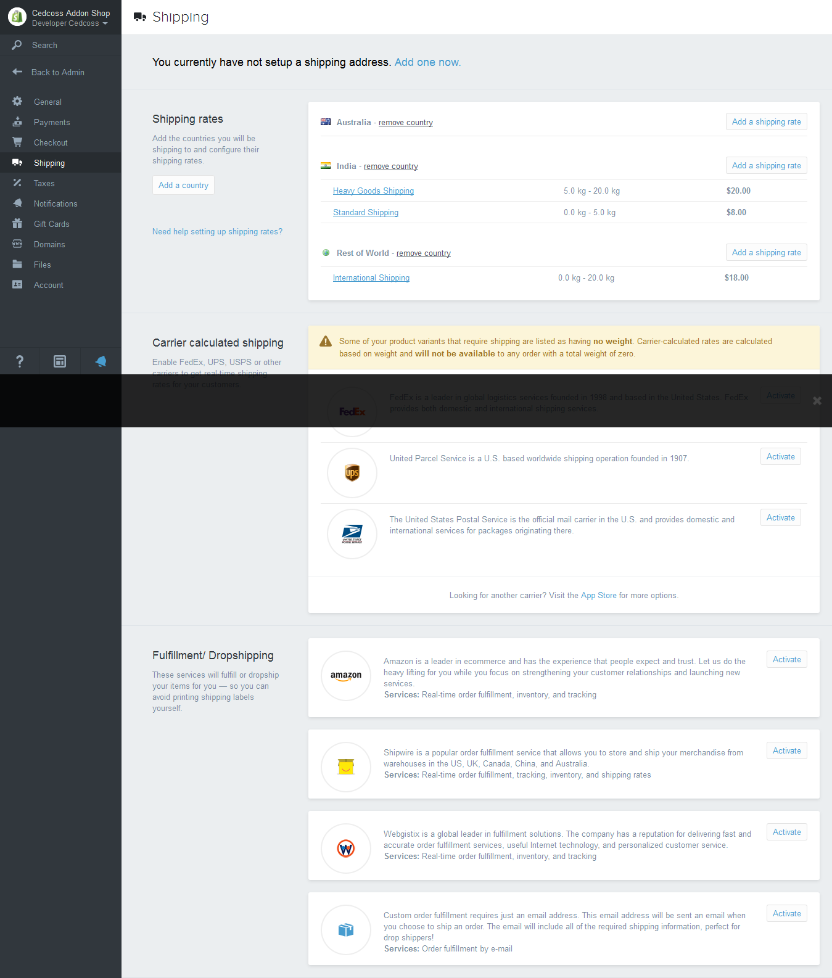Close the dark overlay banner
Screen dimensions: 832x978
coord(817,401)
